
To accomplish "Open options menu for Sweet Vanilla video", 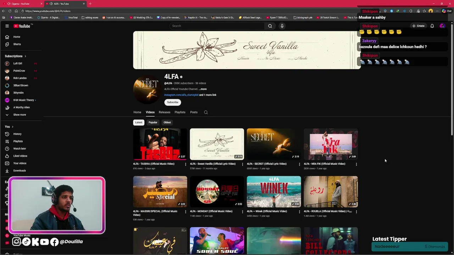I will (243, 164).
